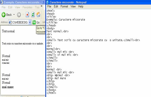Click the </body> line in Notepad
151x97 pixels.
(x=51, y=90)
